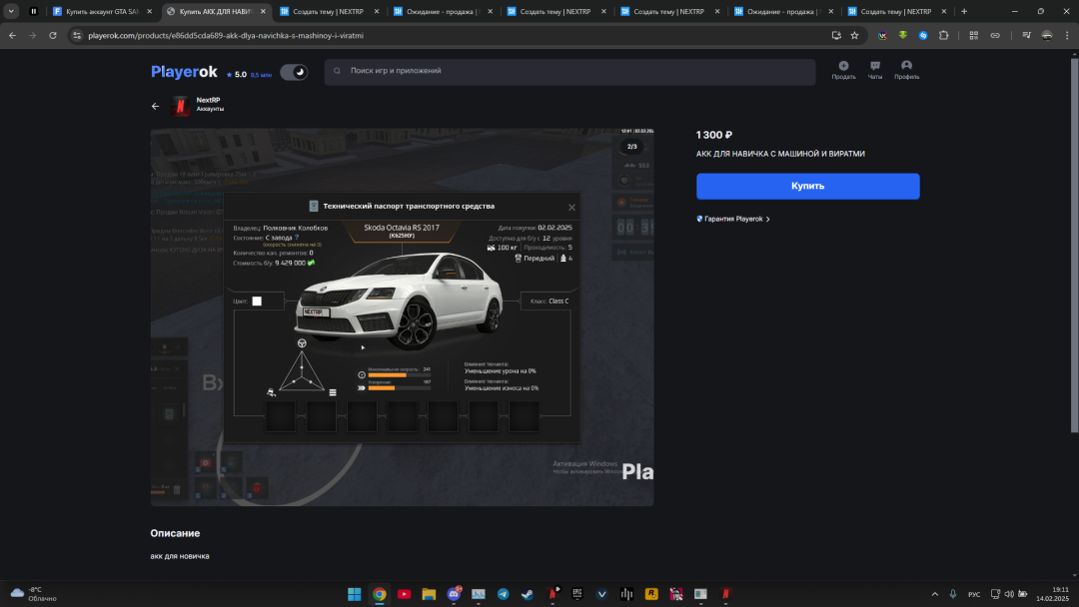Open File Explorer from the taskbar

pos(429,594)
